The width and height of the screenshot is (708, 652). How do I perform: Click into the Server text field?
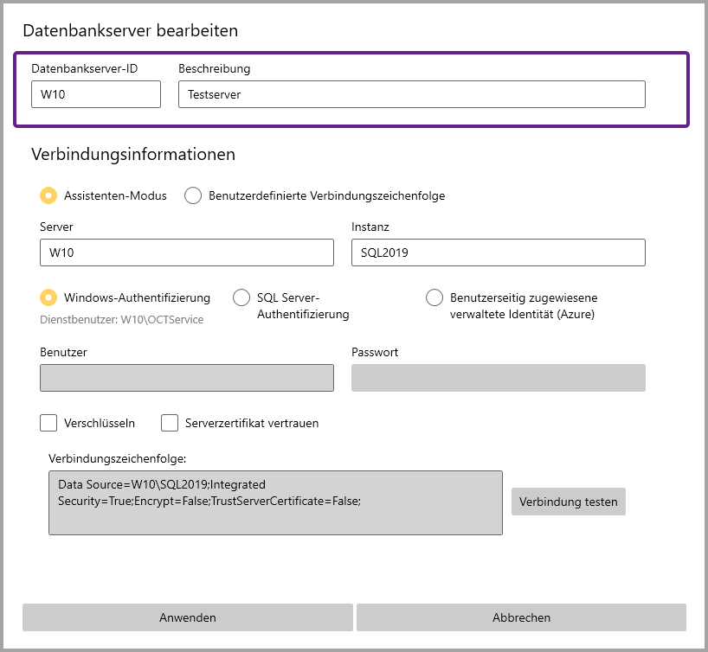tap(186, 252)
